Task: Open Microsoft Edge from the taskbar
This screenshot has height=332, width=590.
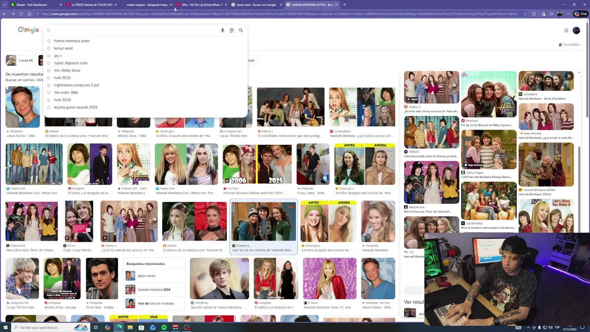Action: click(x=119, y=327)
